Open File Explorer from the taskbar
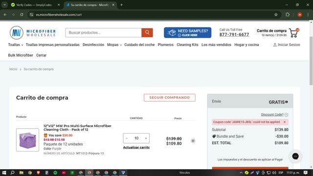The width and height of the screenshot is (313, 176). pos(22,173)
